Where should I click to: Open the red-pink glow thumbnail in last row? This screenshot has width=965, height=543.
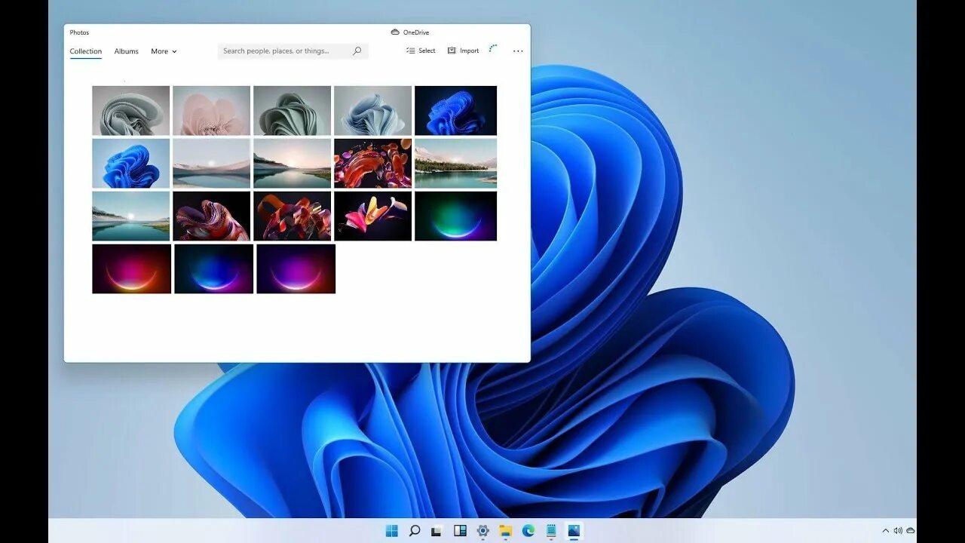pos(132,268)
